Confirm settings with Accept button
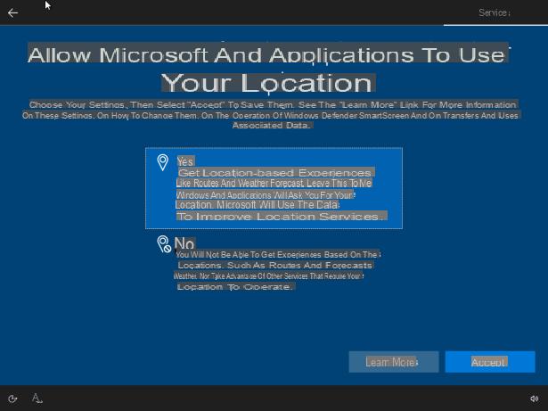 [x=490, y=362]
